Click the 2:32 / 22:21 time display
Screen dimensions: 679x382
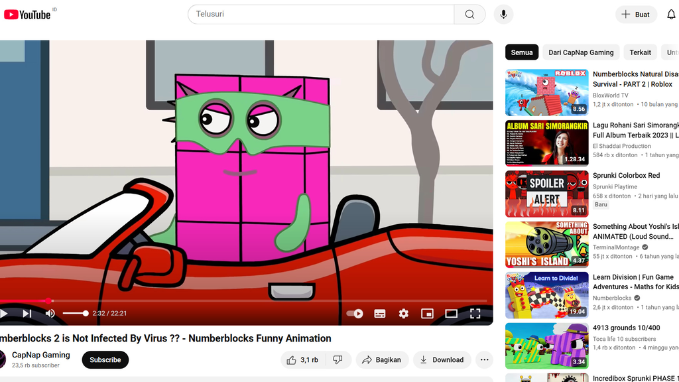pyautogui.click(x=109, y=313)
